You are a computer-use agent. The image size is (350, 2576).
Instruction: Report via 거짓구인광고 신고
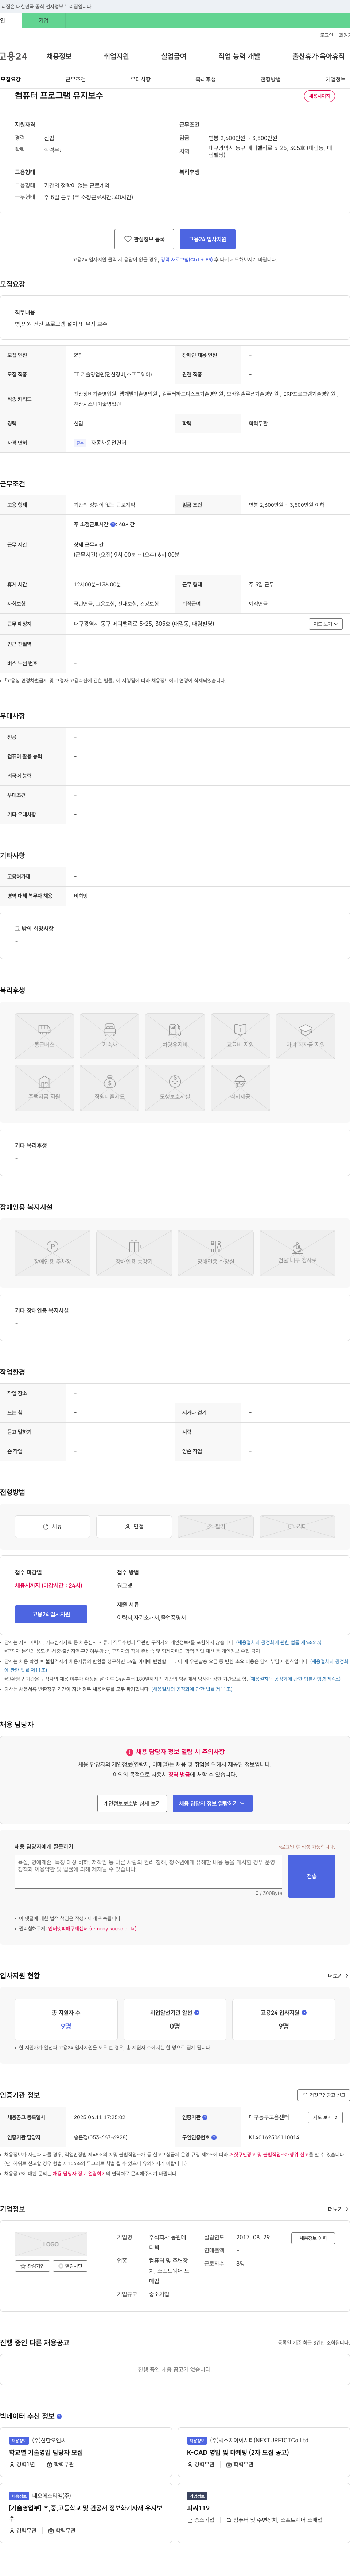(x=324, y=2095)
